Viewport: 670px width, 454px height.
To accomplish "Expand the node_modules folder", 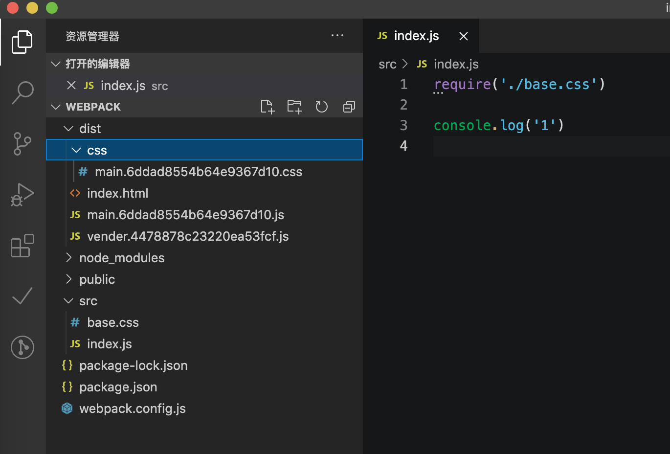I will [x=68, y=258].
